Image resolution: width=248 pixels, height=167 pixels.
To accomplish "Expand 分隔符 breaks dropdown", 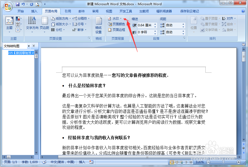I will pyautogui.click(x=89, y=19).
